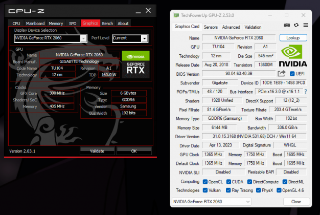Click the GPU-Z screenshot camera icon

pyautogui.click(x=286, y=25)
